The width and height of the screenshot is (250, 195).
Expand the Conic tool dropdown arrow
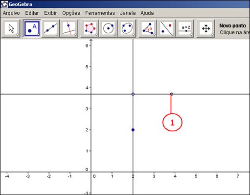[134, 35]
